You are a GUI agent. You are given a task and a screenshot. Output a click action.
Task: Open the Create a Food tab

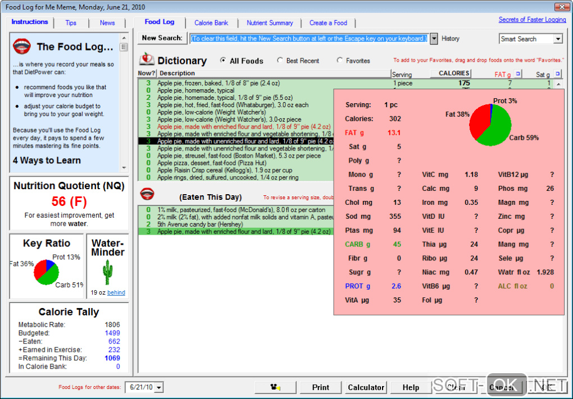[x=328, y=22]
